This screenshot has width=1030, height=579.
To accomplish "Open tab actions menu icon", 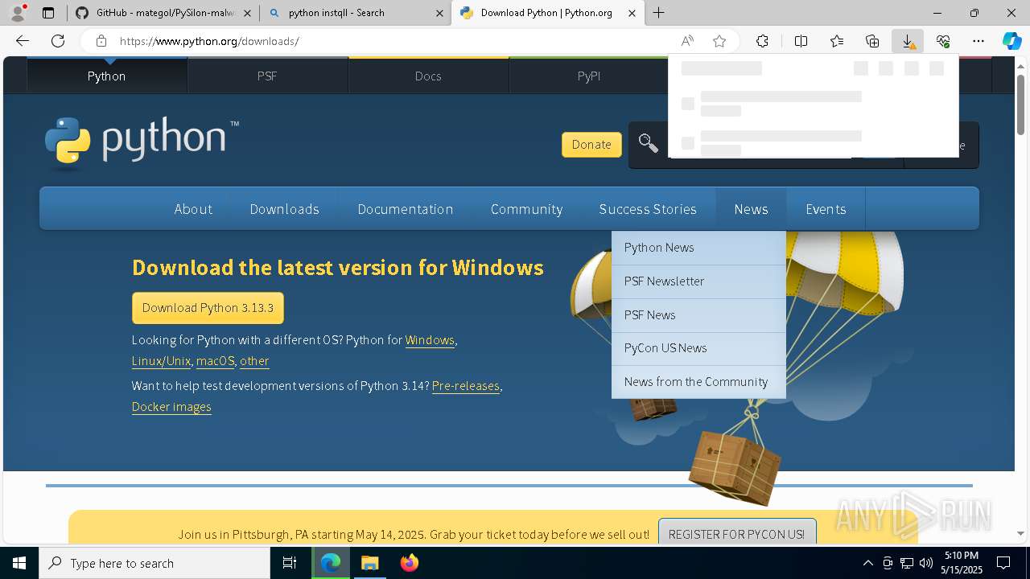I will 48,13.
